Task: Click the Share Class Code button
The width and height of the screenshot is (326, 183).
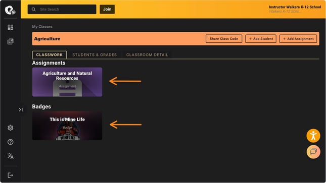Action: [x=224, y=39]
